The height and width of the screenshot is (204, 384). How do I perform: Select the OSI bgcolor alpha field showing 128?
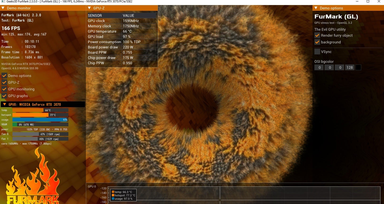point(350,67)
